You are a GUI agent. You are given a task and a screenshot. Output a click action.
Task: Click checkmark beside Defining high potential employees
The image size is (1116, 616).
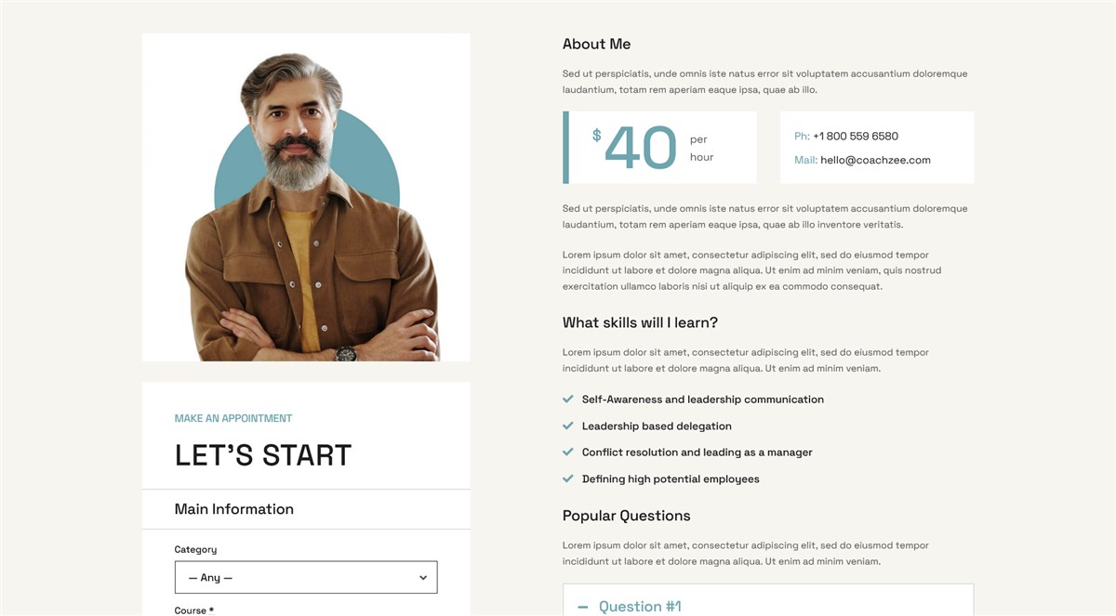(567, 478)
